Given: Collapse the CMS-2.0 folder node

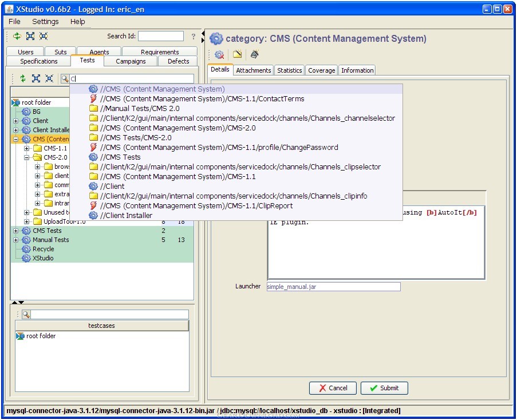Looking at the screenshot, I should 27,157.
